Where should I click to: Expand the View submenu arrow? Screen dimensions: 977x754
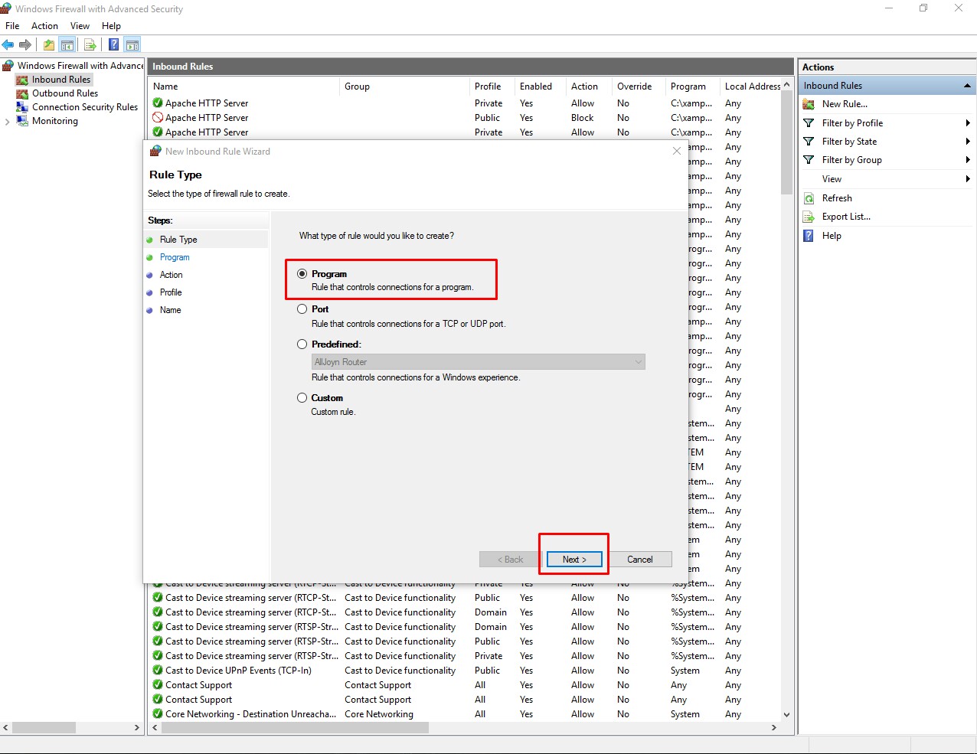[968, 179]
